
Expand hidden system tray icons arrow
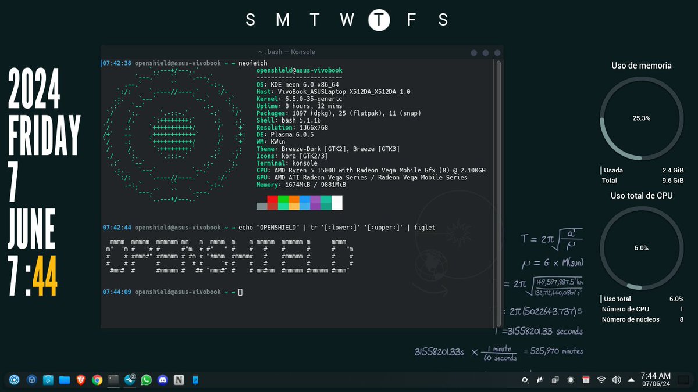[631, 380]
